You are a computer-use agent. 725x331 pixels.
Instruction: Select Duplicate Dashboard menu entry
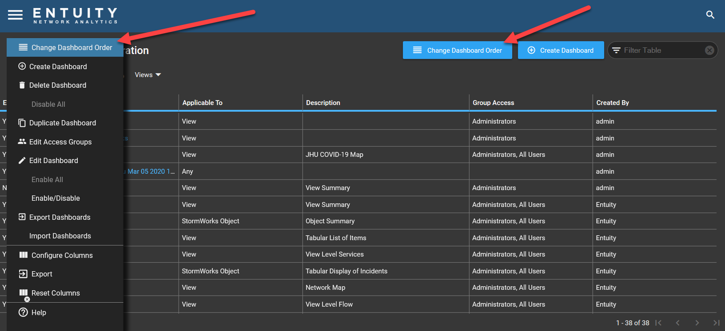pos(65,123)
